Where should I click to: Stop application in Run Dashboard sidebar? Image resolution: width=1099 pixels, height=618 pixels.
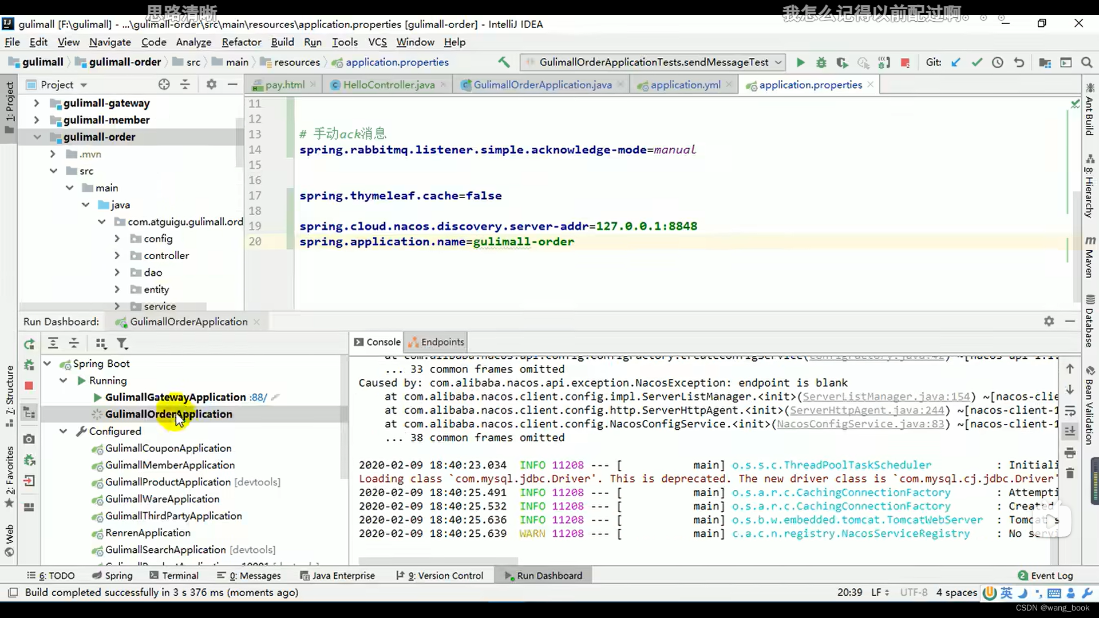29,386
